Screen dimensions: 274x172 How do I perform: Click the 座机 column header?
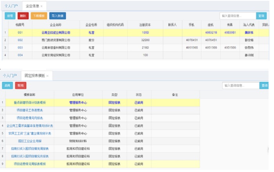tap(211, 25)
